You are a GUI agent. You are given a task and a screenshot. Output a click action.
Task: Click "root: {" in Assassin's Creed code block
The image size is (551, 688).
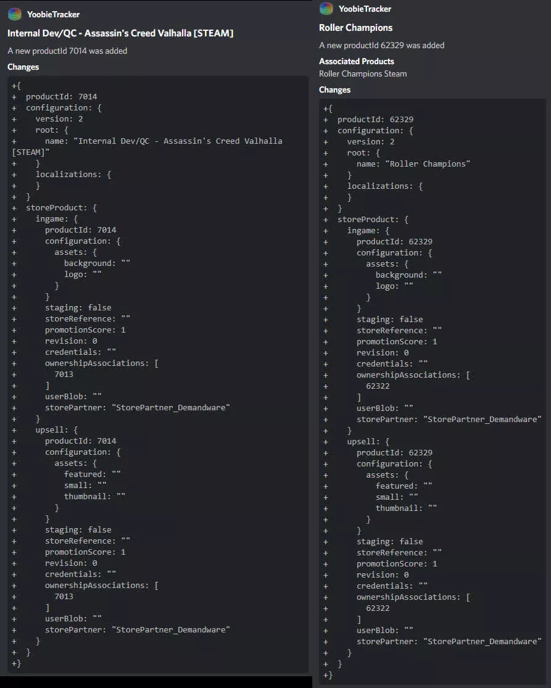coord(52,130)
